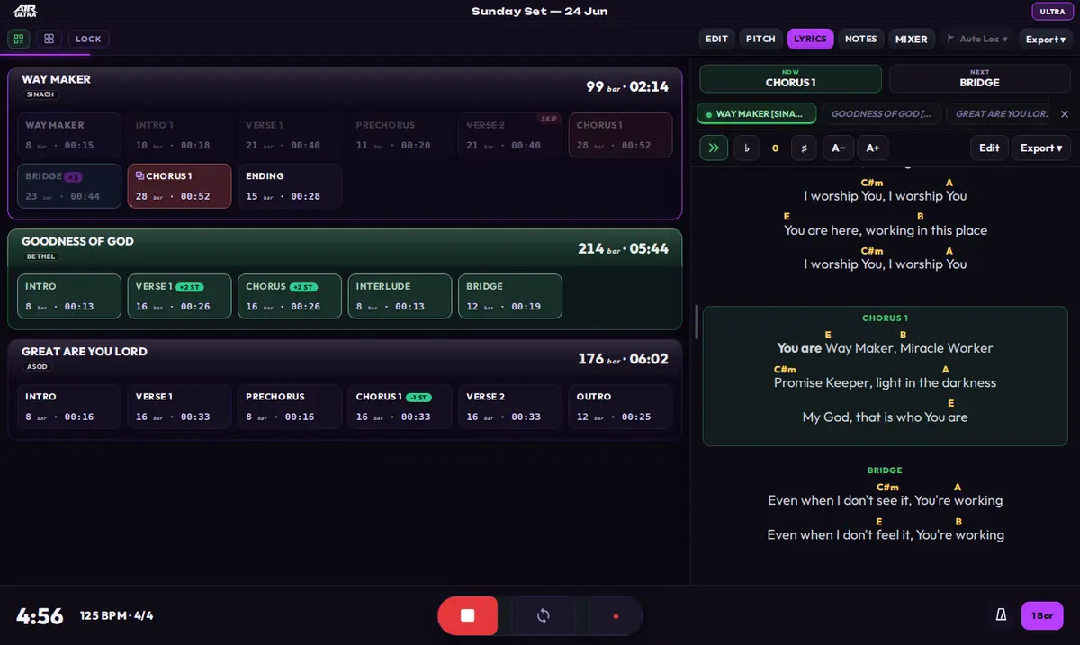Image resolution: width=1080 pixels, height=645 pixels.
Task: Toggle the -1 ST badge on Chorus 1
Action: 418,397
